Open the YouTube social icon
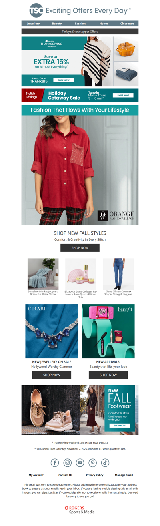 click(x=80, y=462)
